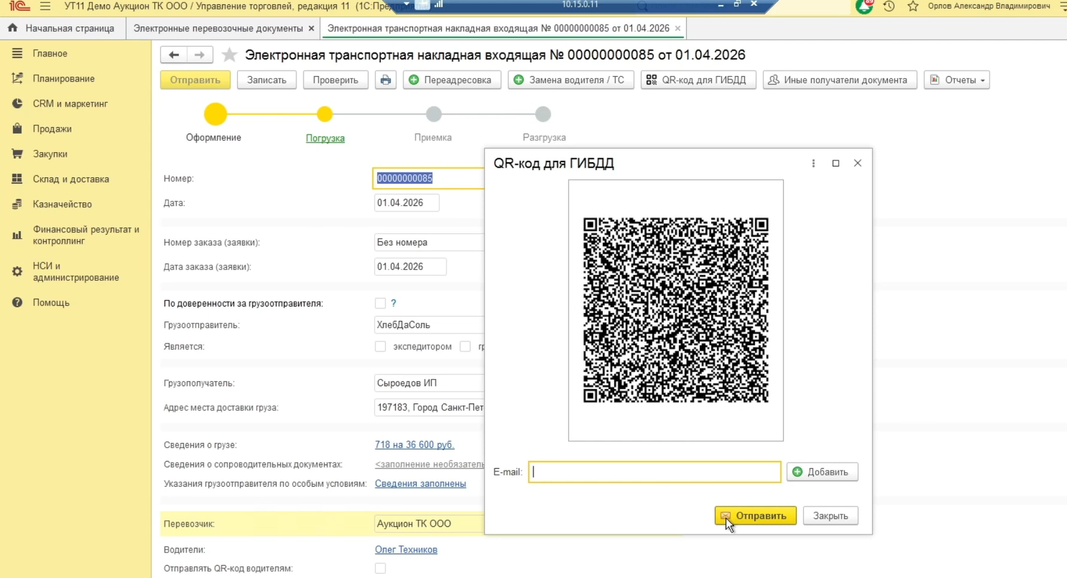Click the printer icon in the toolbar

tap(385, 80)
